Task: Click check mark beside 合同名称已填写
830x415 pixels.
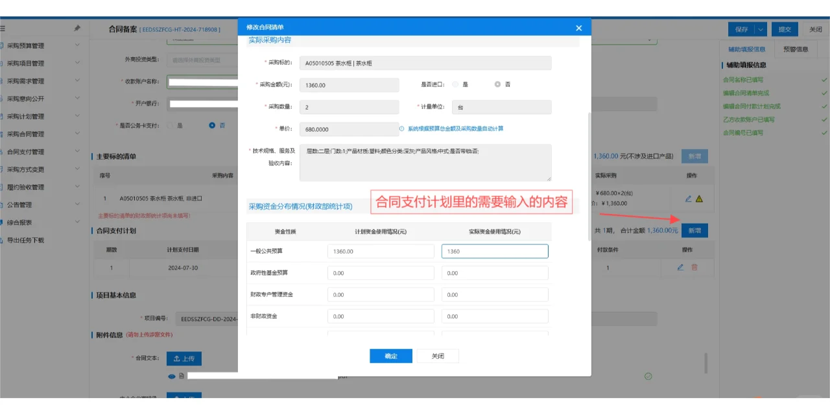Action: pyautogui.click(x=824, y=80)
